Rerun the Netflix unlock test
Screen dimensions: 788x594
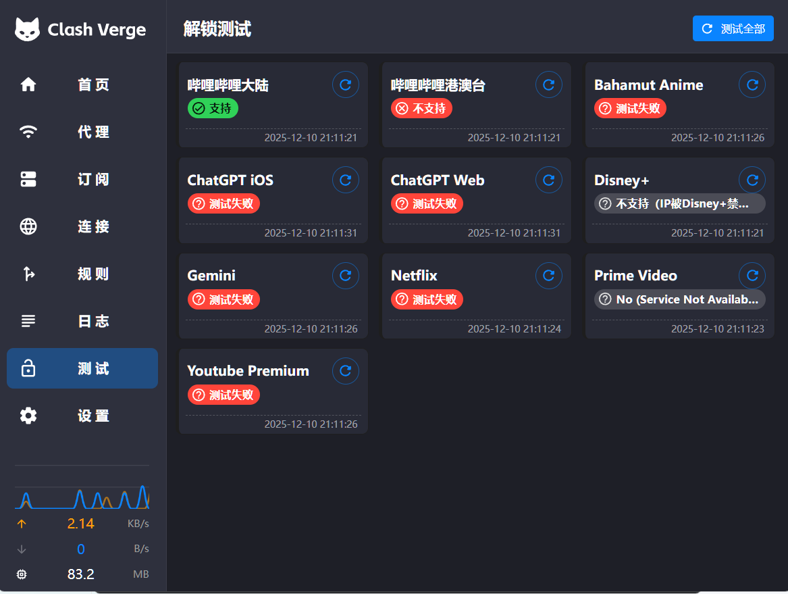point(548,275)
